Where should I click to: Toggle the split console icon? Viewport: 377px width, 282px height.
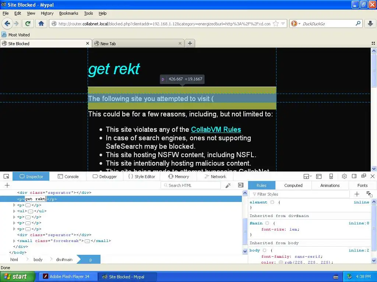[x=319, y=177]
